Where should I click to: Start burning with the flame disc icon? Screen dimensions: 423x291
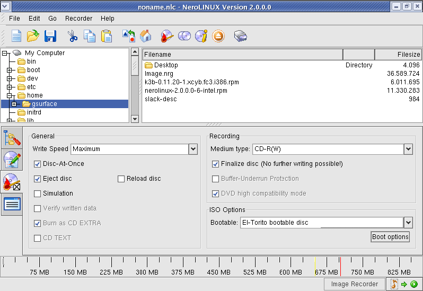tap(167, 36)
